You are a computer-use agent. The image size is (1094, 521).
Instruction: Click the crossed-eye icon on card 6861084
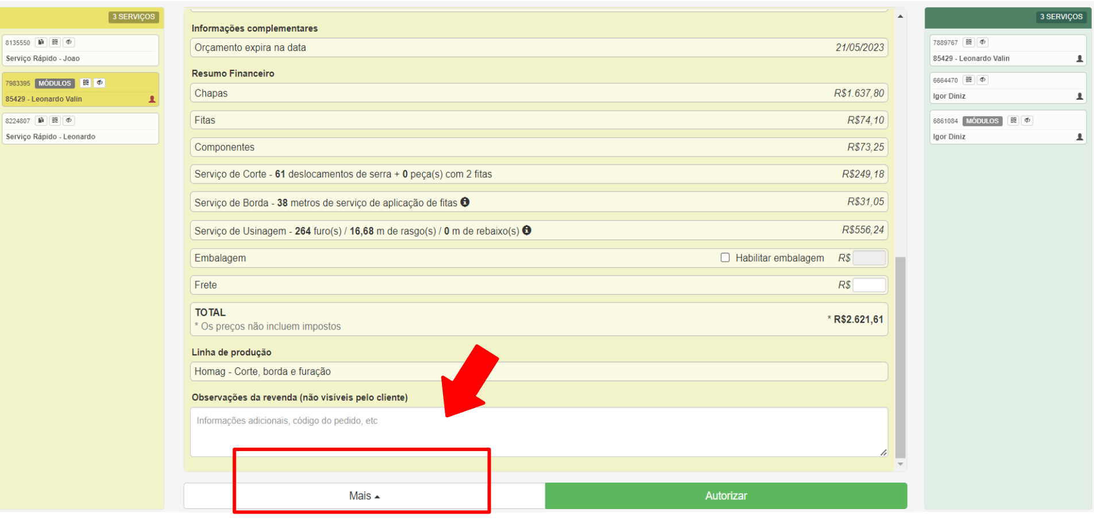pyautogui.click(x=1027, y=120)
